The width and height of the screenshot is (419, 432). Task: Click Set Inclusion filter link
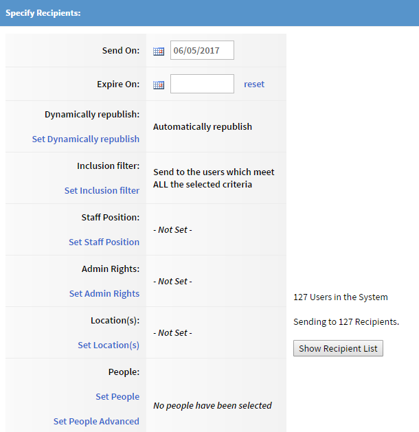click(102, 190)
